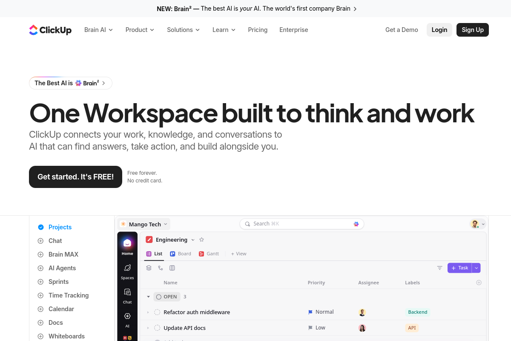Click the red Engineering space icon
Image resolution: width=511 pixels, height=341 pixels.
[149, 240]
